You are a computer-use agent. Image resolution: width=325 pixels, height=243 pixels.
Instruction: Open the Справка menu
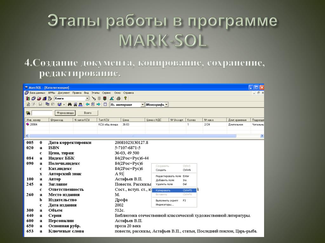128,93
